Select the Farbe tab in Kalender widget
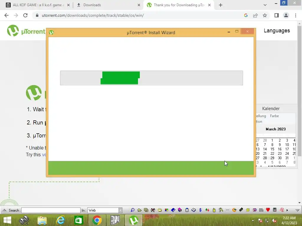 (x=274, y=116)
